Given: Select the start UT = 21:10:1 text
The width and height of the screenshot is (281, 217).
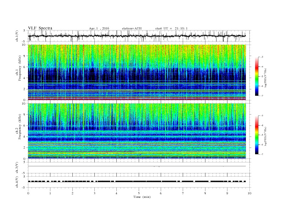Looking at the screenshot, I should point(171,28).
